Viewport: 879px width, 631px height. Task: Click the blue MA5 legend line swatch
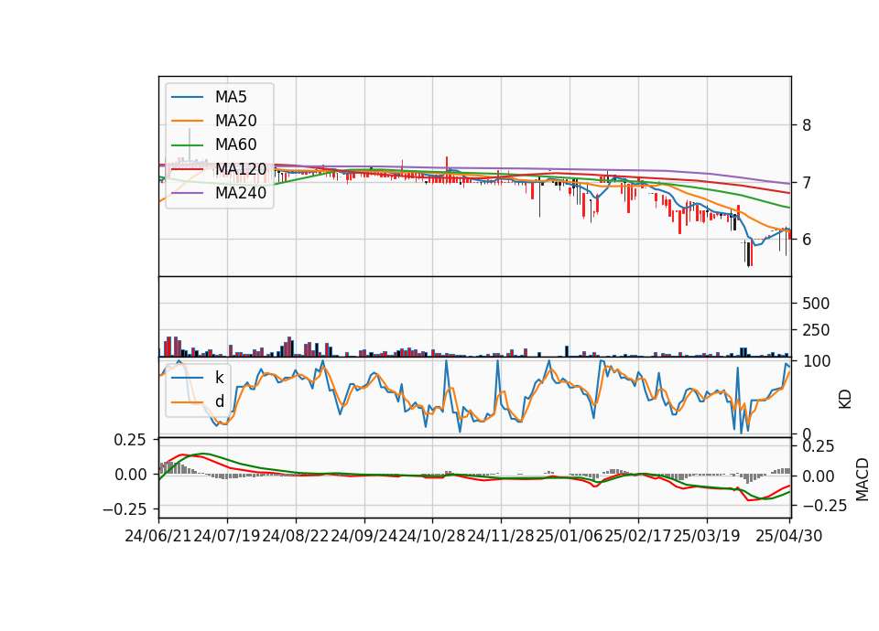tap(187, 98)
